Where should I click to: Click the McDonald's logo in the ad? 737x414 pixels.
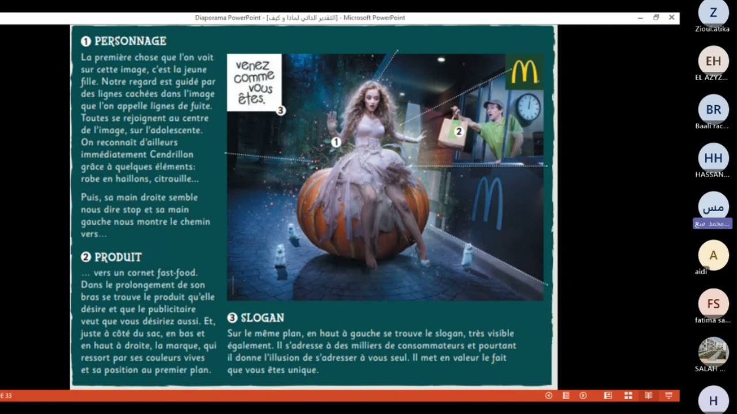(x=524, y=72)
